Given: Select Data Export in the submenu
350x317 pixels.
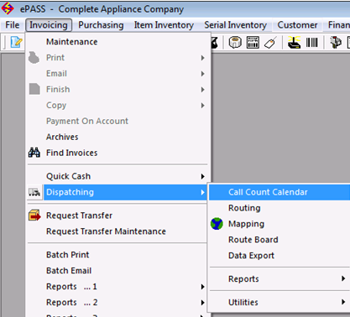Looking at the screenshot, I should pos(251,256).
